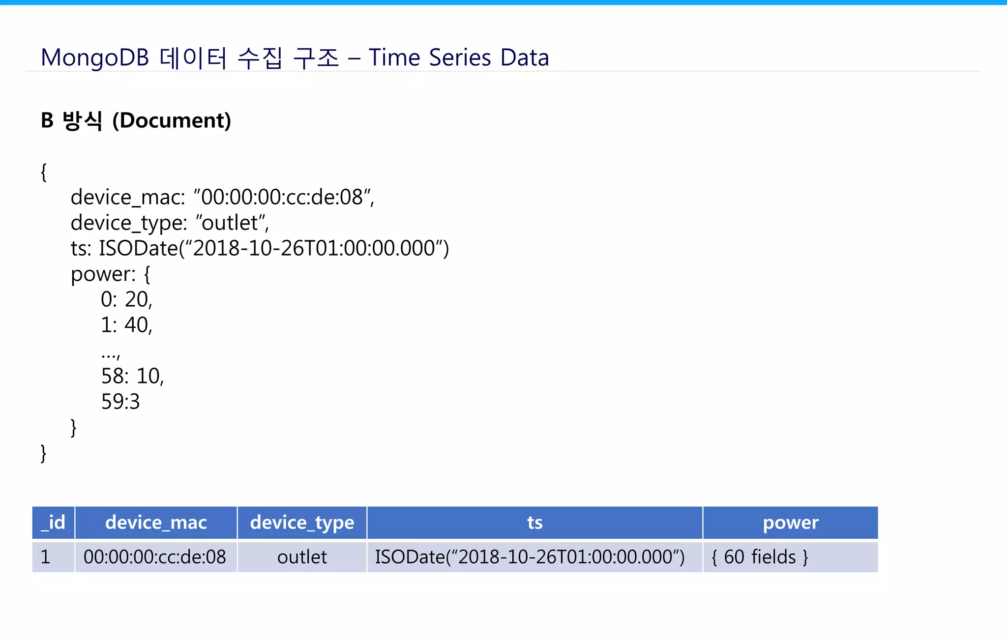Viewport: 1007px width, 639px height.
Task: Click the table cell '00:00:00:cc:de:08'
Action: tap(156, 556)
